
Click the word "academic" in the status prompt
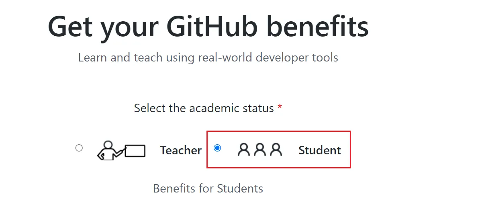pos(214,108)
